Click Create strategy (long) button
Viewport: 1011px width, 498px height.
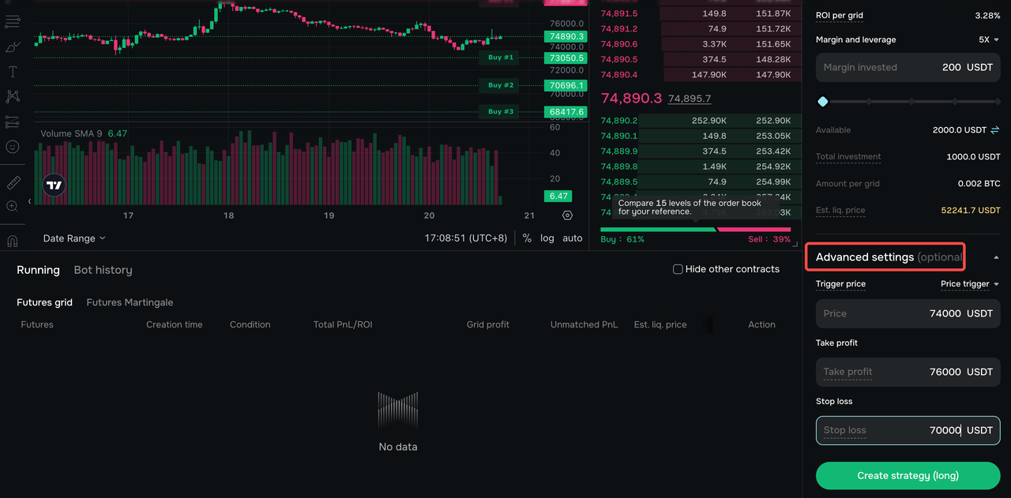coord(908,476)
